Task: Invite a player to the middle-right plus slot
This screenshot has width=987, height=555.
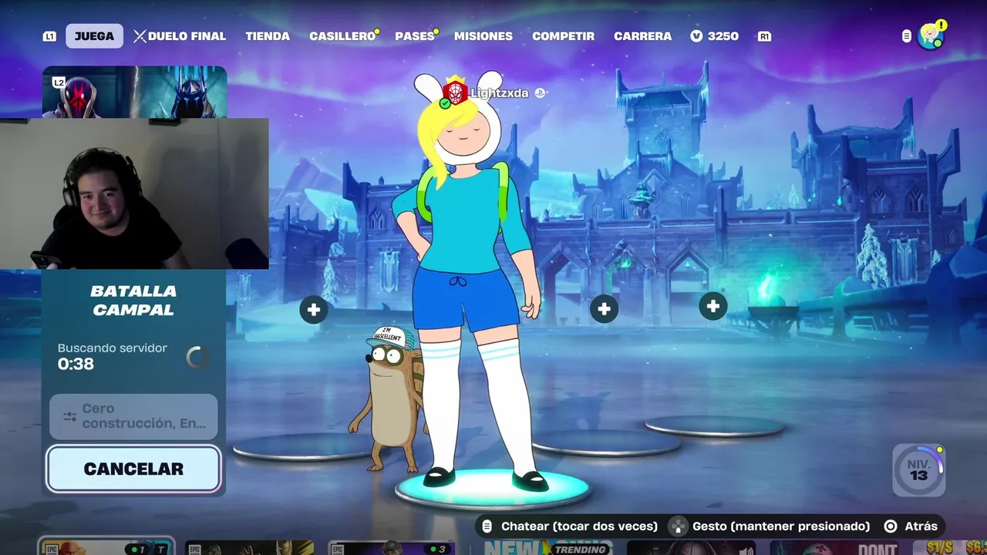Action: pyautogui.click(x=604, y=309)
